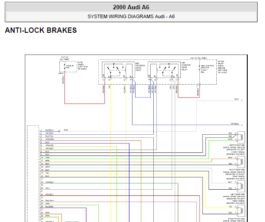Click pin 4 'GRN/RED' on the module connector
This screenshot has width=265, height=222.
[x=50, y=139]
